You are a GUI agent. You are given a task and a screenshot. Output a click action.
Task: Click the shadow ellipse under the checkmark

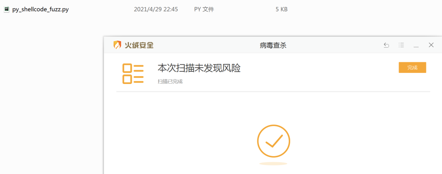click(273, 164)
